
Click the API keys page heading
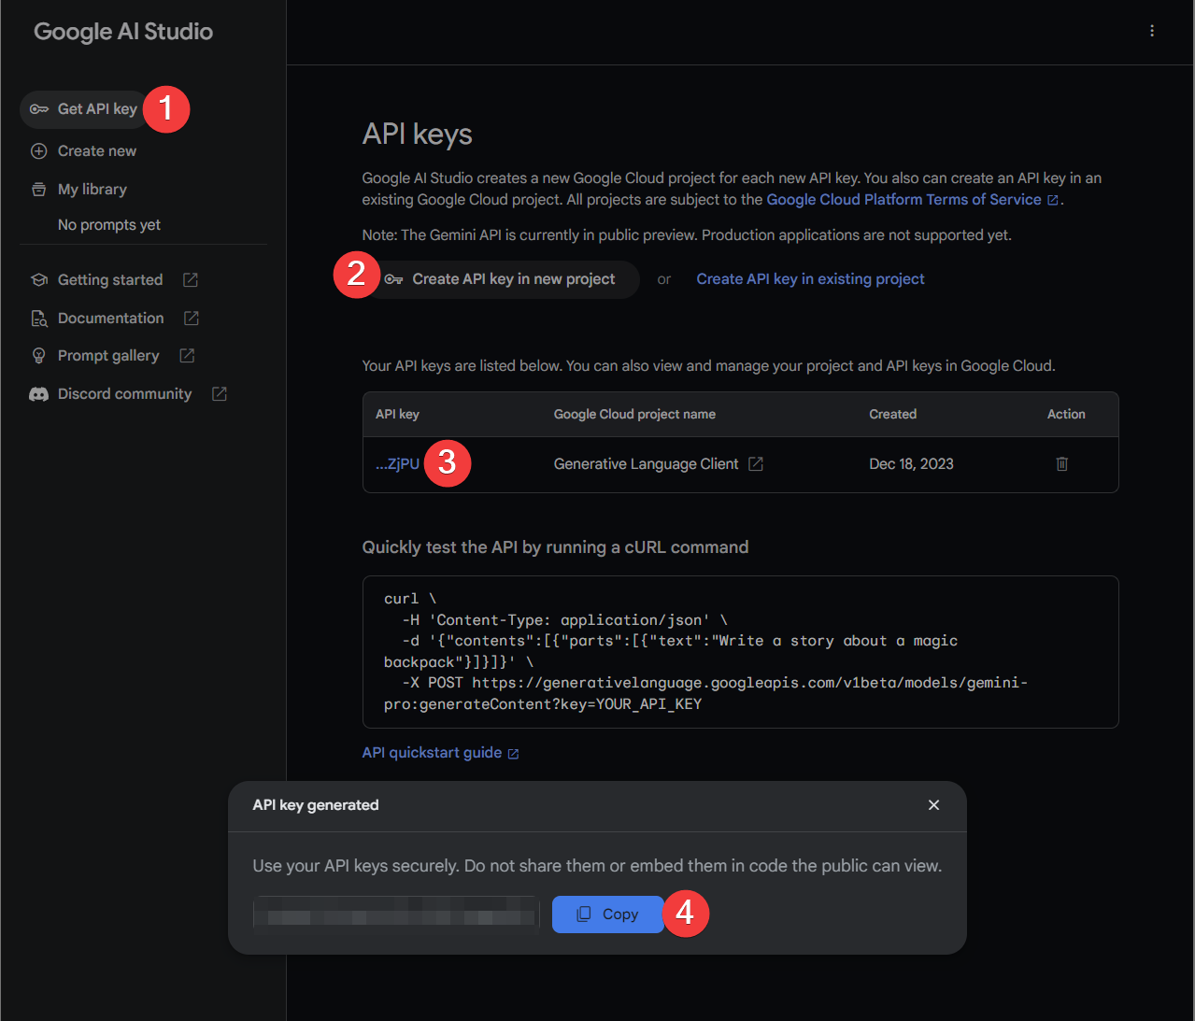click(417, 135)
